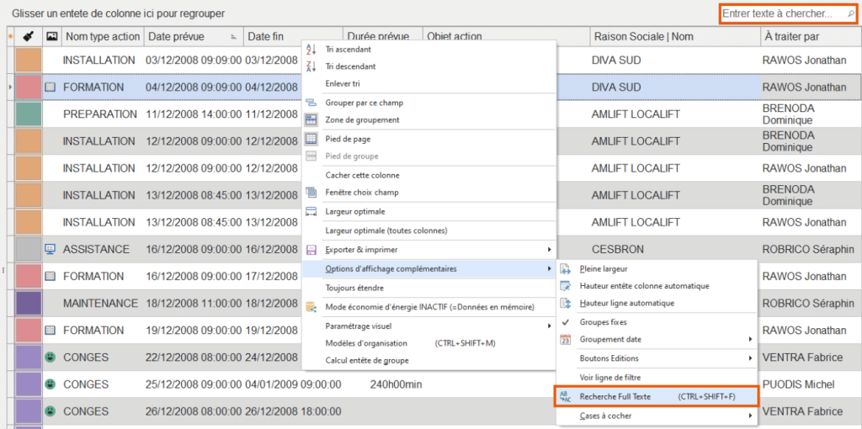Click the Largeur optimale icon
The height and width of the screenshot is (429, 862).
311,211
